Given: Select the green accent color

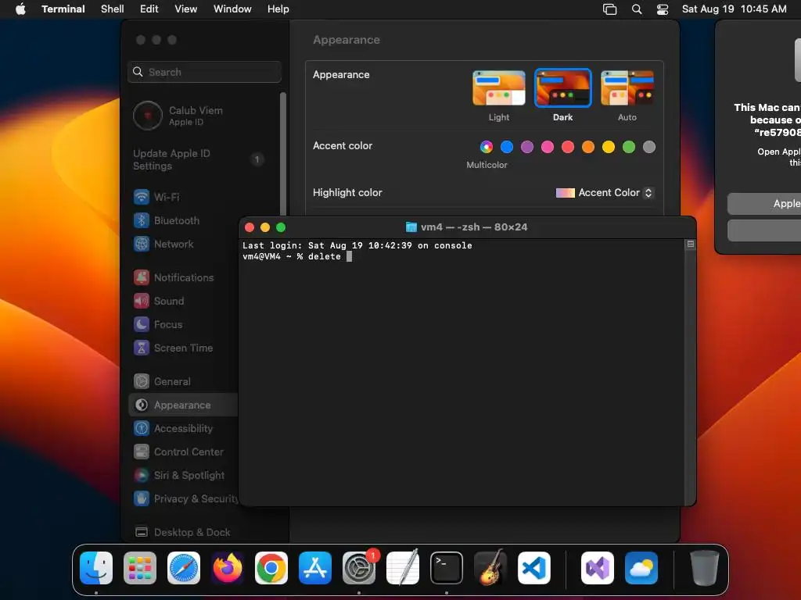Looking at the screenshot, I should pyautogui.click(x=629, y=147).
